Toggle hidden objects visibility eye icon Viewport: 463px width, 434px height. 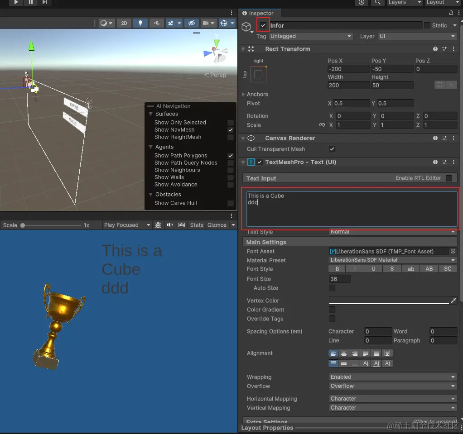(191, 23)
